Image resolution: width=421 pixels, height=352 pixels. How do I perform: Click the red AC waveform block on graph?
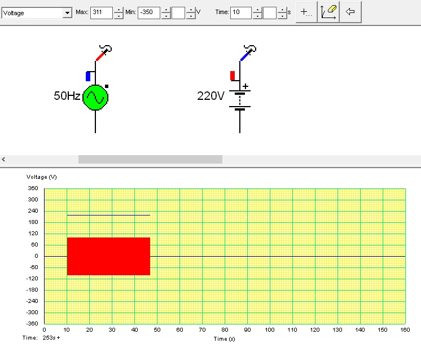tap(108, 256)
